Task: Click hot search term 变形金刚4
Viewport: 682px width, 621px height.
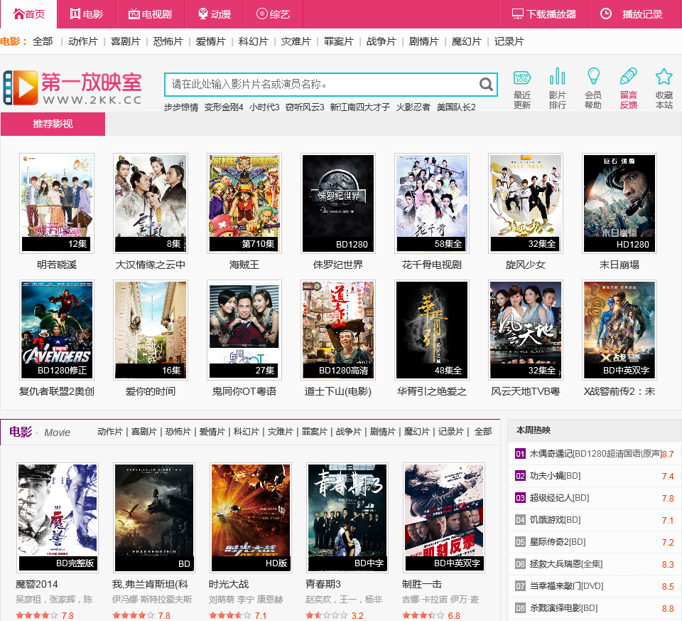Action: [x=224, y=107]
